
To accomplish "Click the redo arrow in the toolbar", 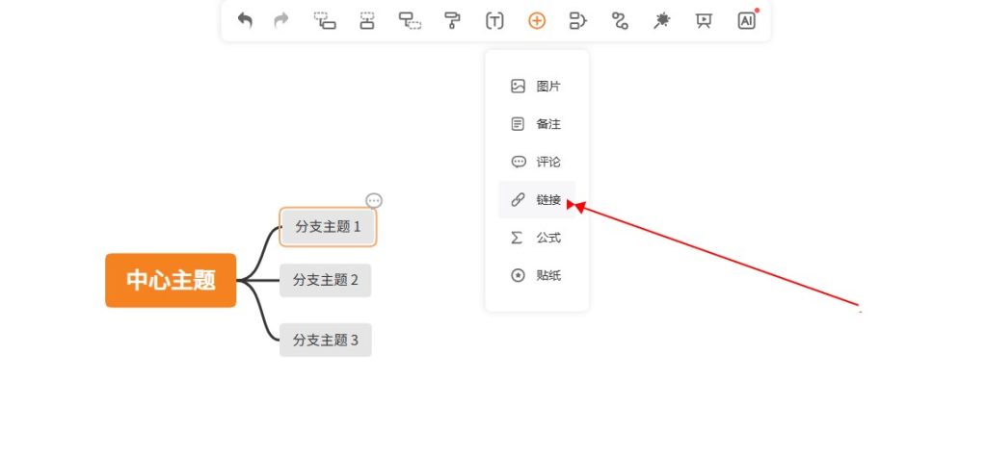I will click(x=281, y=20).
